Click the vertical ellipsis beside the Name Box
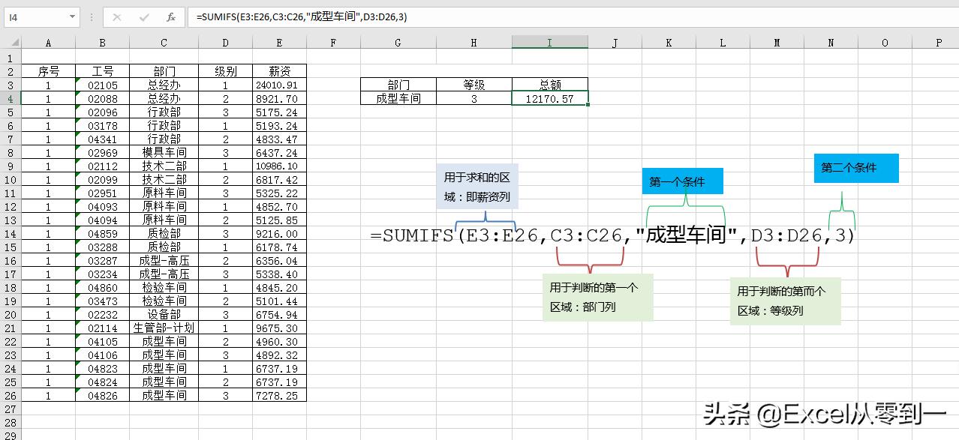Viewport: 959px width, 440px height. coord(92,16)
